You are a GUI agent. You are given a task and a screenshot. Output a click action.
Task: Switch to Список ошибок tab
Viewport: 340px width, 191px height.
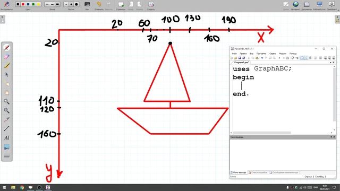pyautogui.click(x=258, y=172)
